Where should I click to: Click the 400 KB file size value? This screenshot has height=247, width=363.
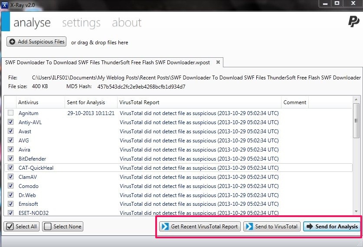(x=40, y=86)
